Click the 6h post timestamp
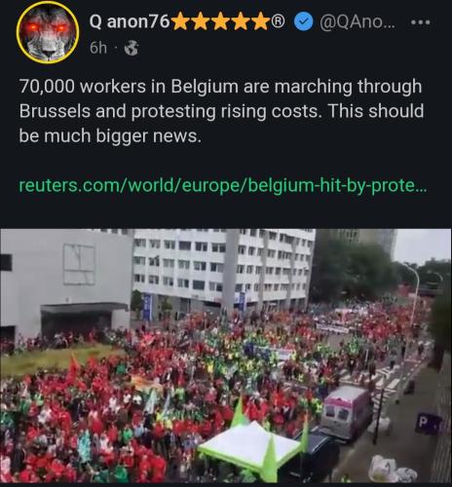This screenshot has width=452, height=487. 98,48
